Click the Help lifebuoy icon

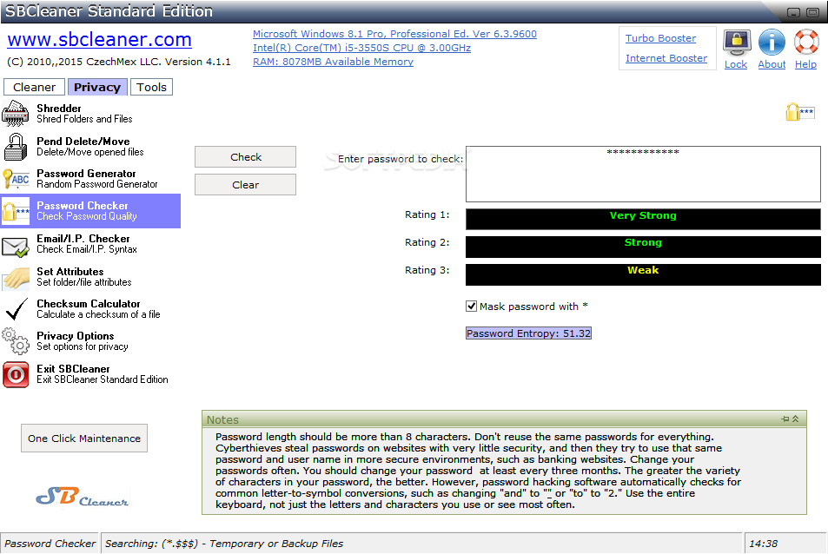click(806, 43)
